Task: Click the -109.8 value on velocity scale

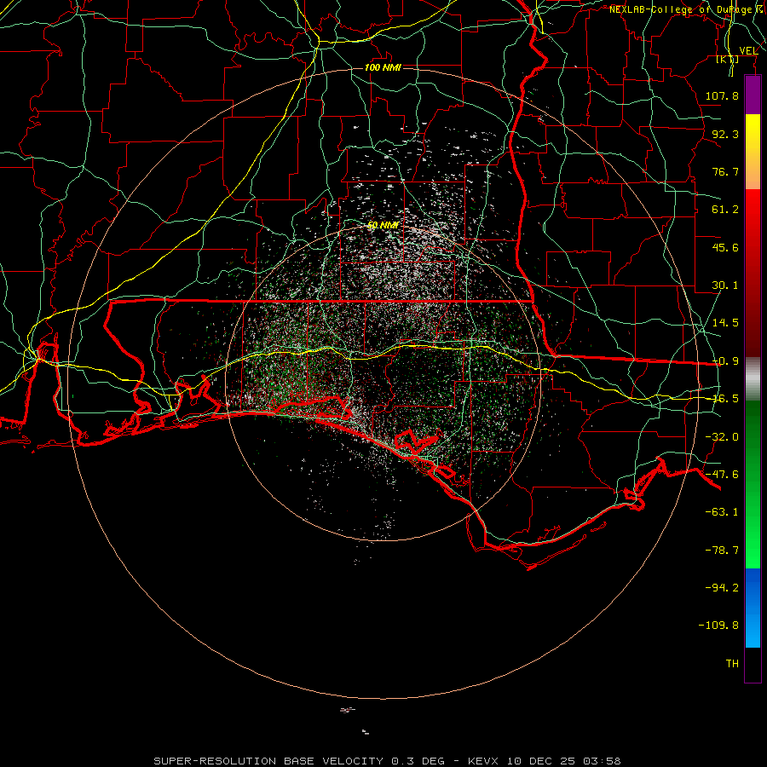Action: click(718, 626)
